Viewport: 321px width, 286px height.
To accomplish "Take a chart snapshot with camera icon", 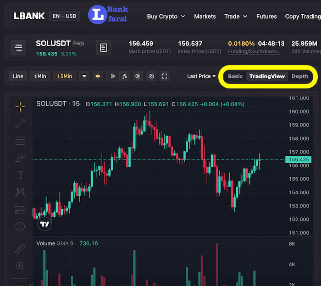I will click(x=151, y=77).
